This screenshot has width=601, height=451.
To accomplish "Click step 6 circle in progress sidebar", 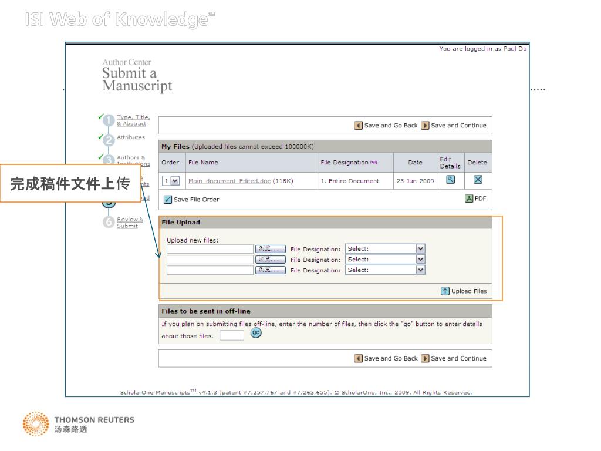I will coord(109,222).
